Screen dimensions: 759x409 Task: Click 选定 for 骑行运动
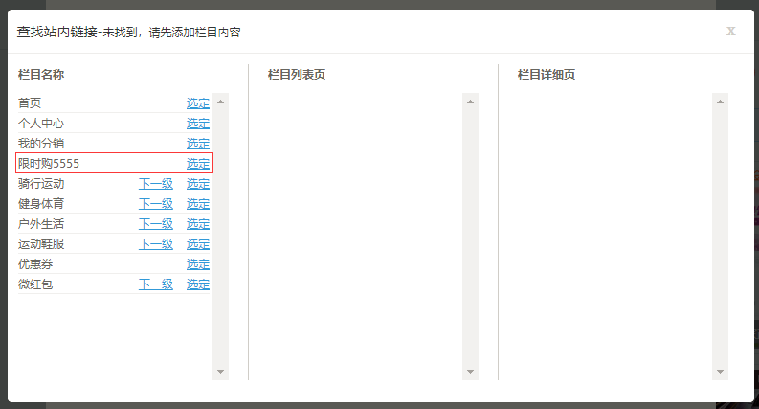[198, 184]
